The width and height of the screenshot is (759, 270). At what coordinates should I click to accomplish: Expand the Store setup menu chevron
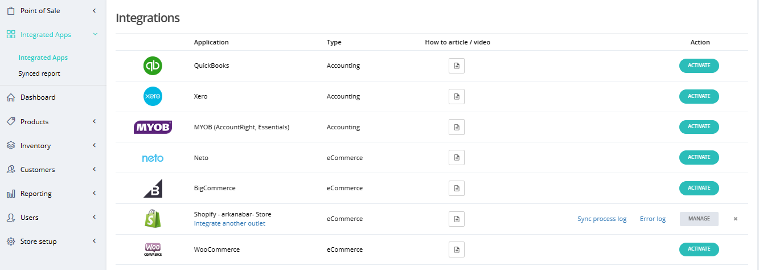point(94,242)
